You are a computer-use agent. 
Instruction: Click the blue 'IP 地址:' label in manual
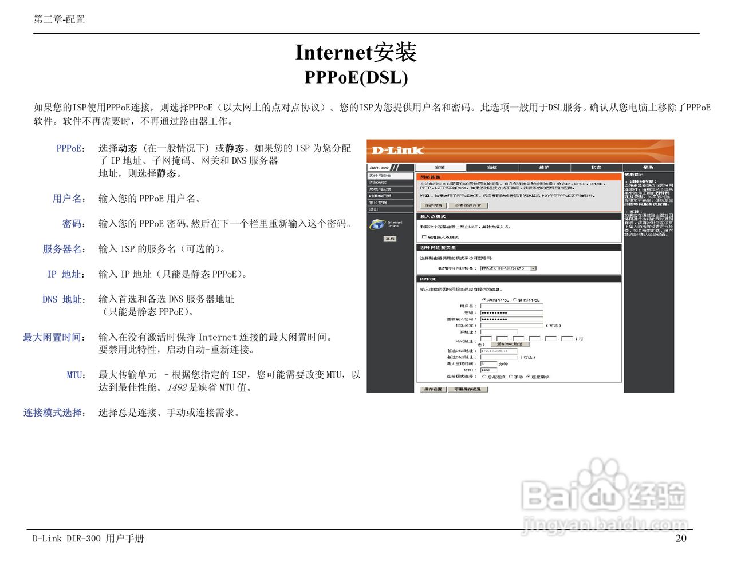pyautogui.click(x=66, y=274)
